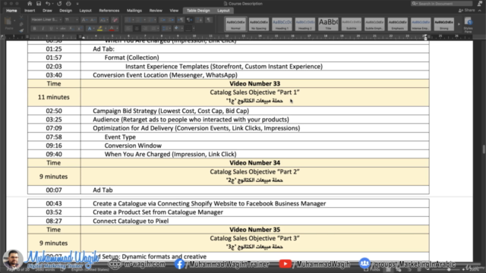Toggle show paragraph marks pilcrow

(209, 20)
